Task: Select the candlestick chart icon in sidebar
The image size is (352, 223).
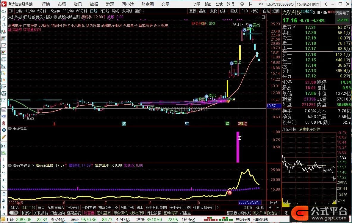Action: tap(4, 52)
